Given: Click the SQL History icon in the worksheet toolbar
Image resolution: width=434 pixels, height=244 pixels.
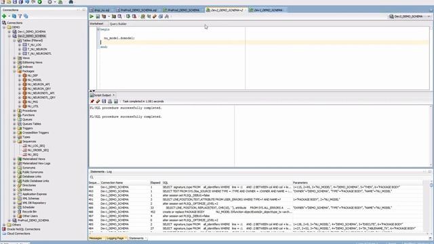Looking at the screenshot, I should click(x=161, y=16).
